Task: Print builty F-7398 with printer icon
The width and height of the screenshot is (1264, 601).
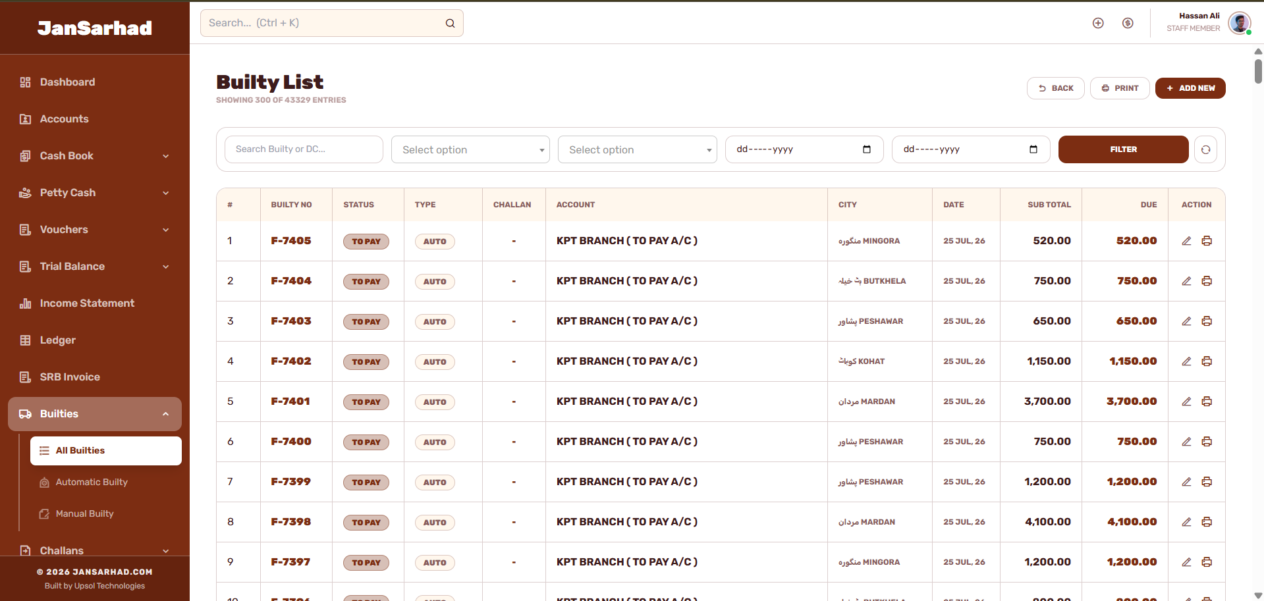Action: tap(1207, 522)
